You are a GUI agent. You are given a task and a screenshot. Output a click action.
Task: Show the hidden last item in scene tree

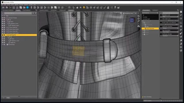(3, 45)
